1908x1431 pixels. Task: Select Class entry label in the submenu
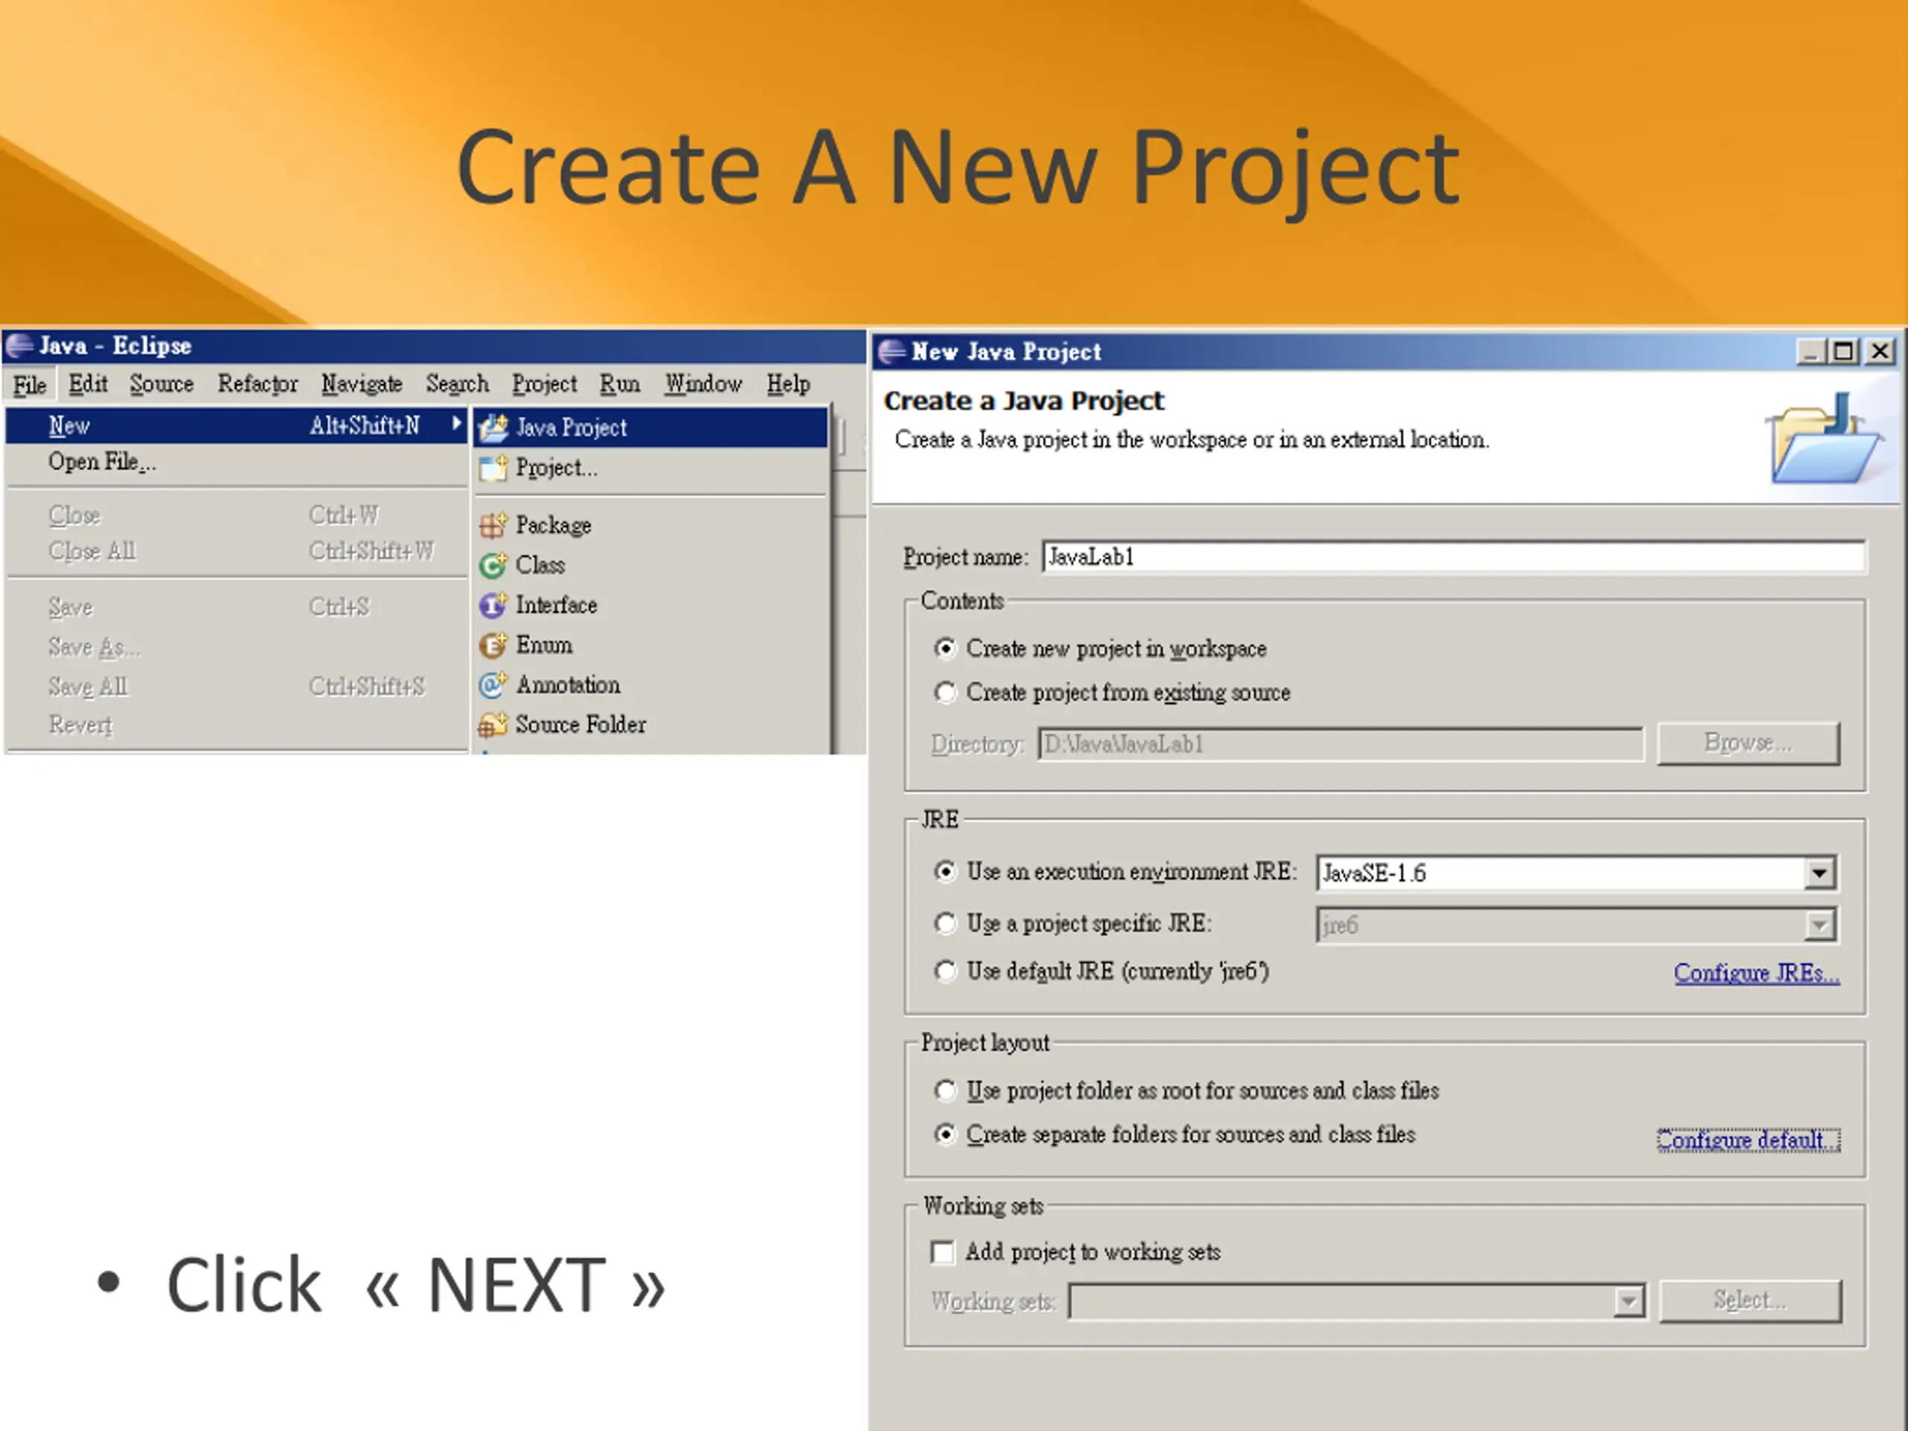coord(540,565)
